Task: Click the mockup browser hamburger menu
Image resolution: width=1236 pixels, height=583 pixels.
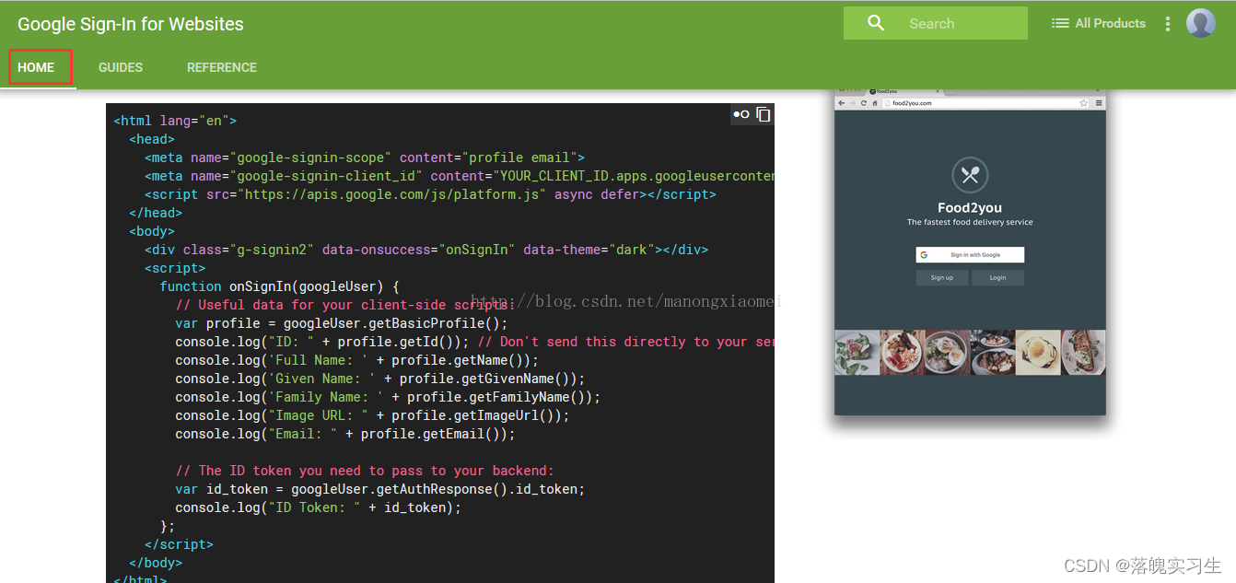Action: [1099, 103]
